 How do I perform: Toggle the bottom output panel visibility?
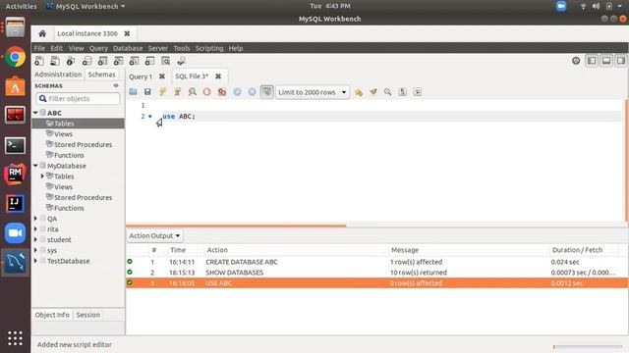pyautogui.click(x=606, y=61)
